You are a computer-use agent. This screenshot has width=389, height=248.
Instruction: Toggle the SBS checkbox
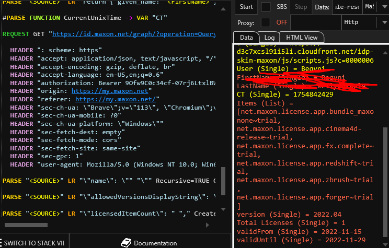click(266, 7)
